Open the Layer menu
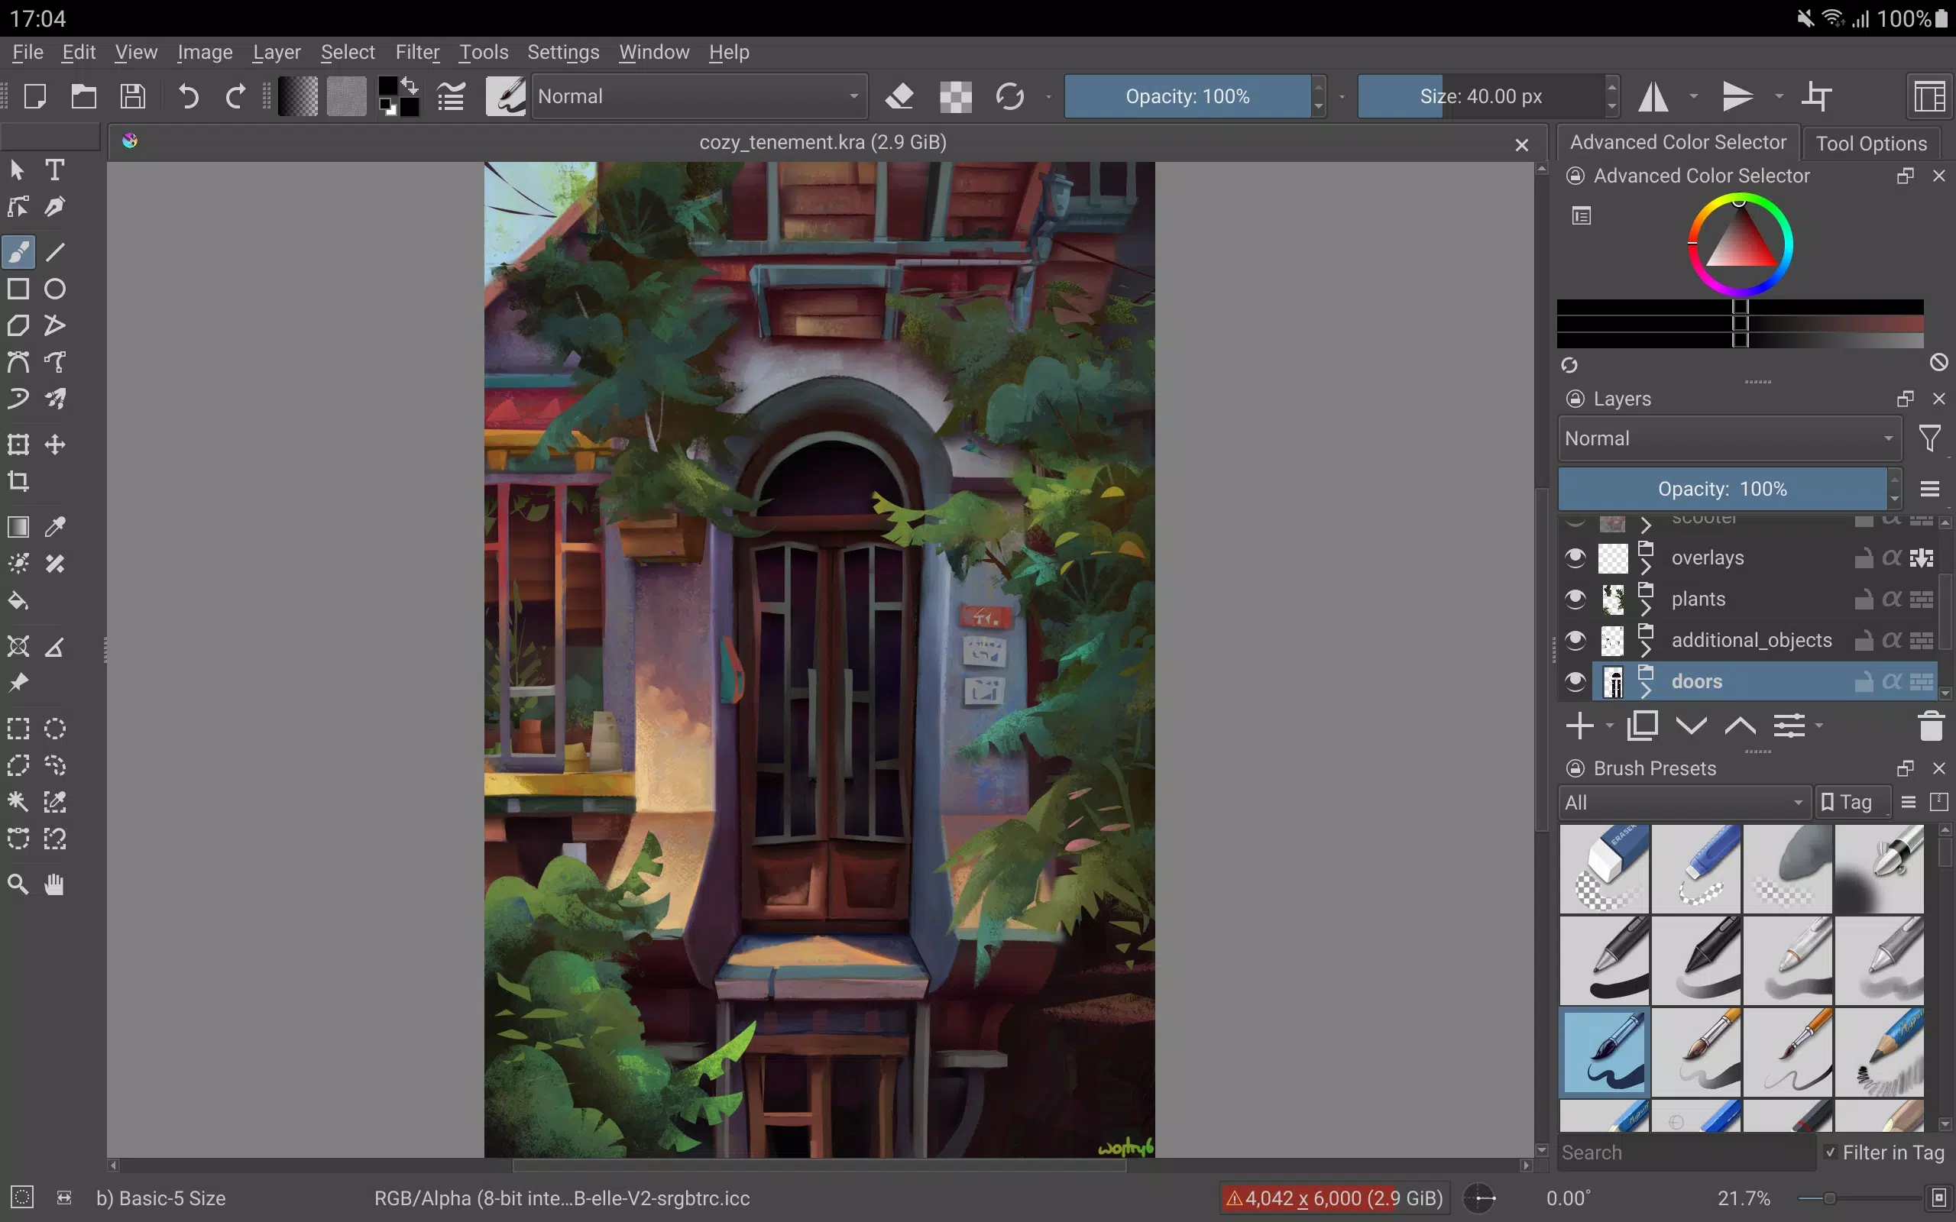 pyautogui.click(x=277, y=52)
